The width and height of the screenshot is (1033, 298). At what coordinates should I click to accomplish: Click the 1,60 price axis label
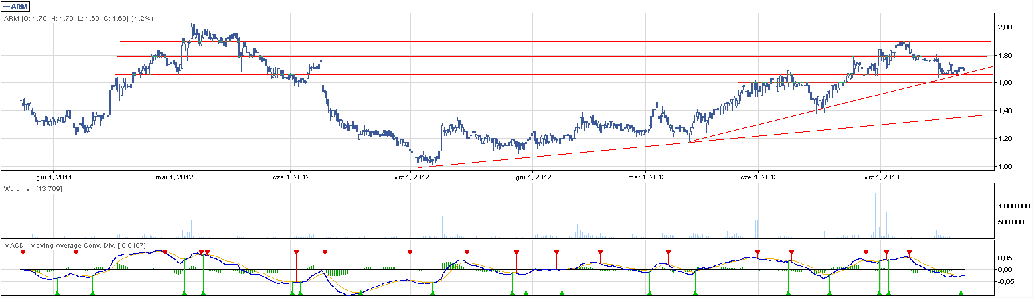1006,82
